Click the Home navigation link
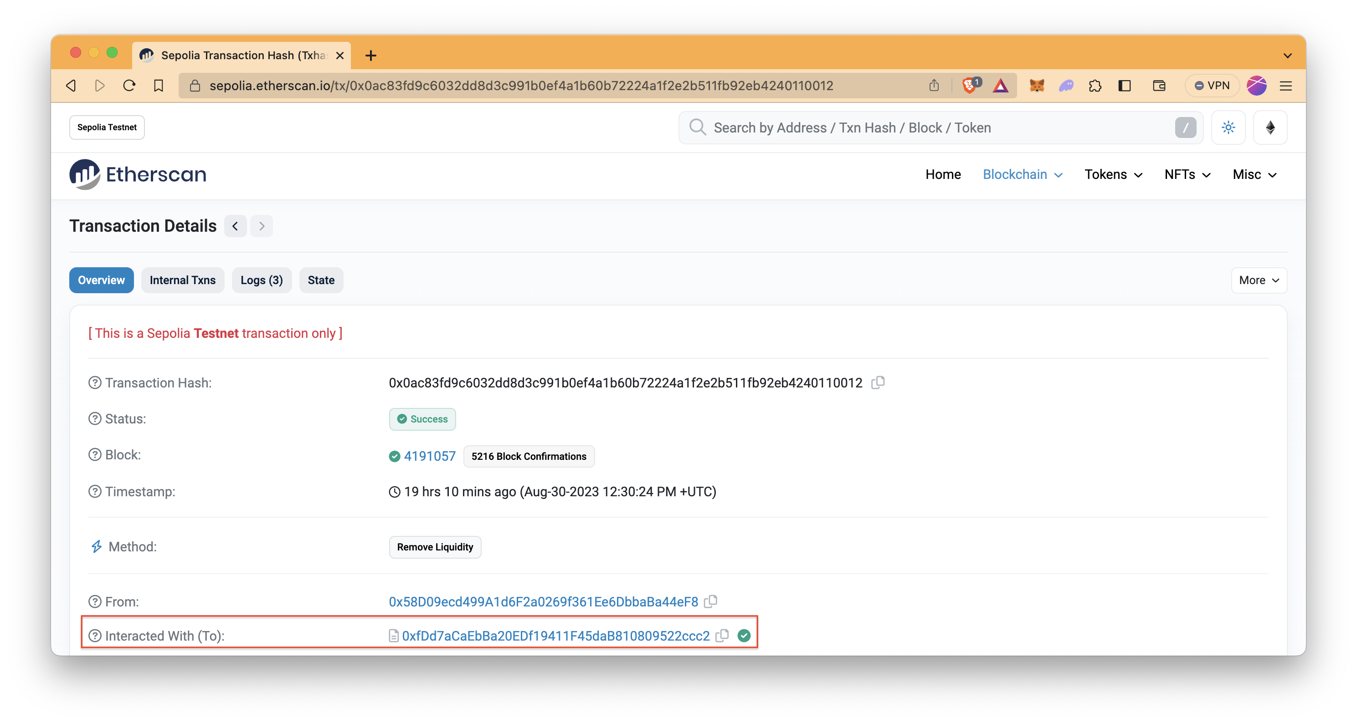Image resolution: width=1357 pixels, height=723 pixels. click(x=943, y=175)
